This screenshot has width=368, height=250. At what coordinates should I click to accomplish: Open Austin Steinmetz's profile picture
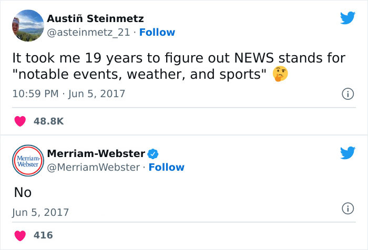(27, 26)
